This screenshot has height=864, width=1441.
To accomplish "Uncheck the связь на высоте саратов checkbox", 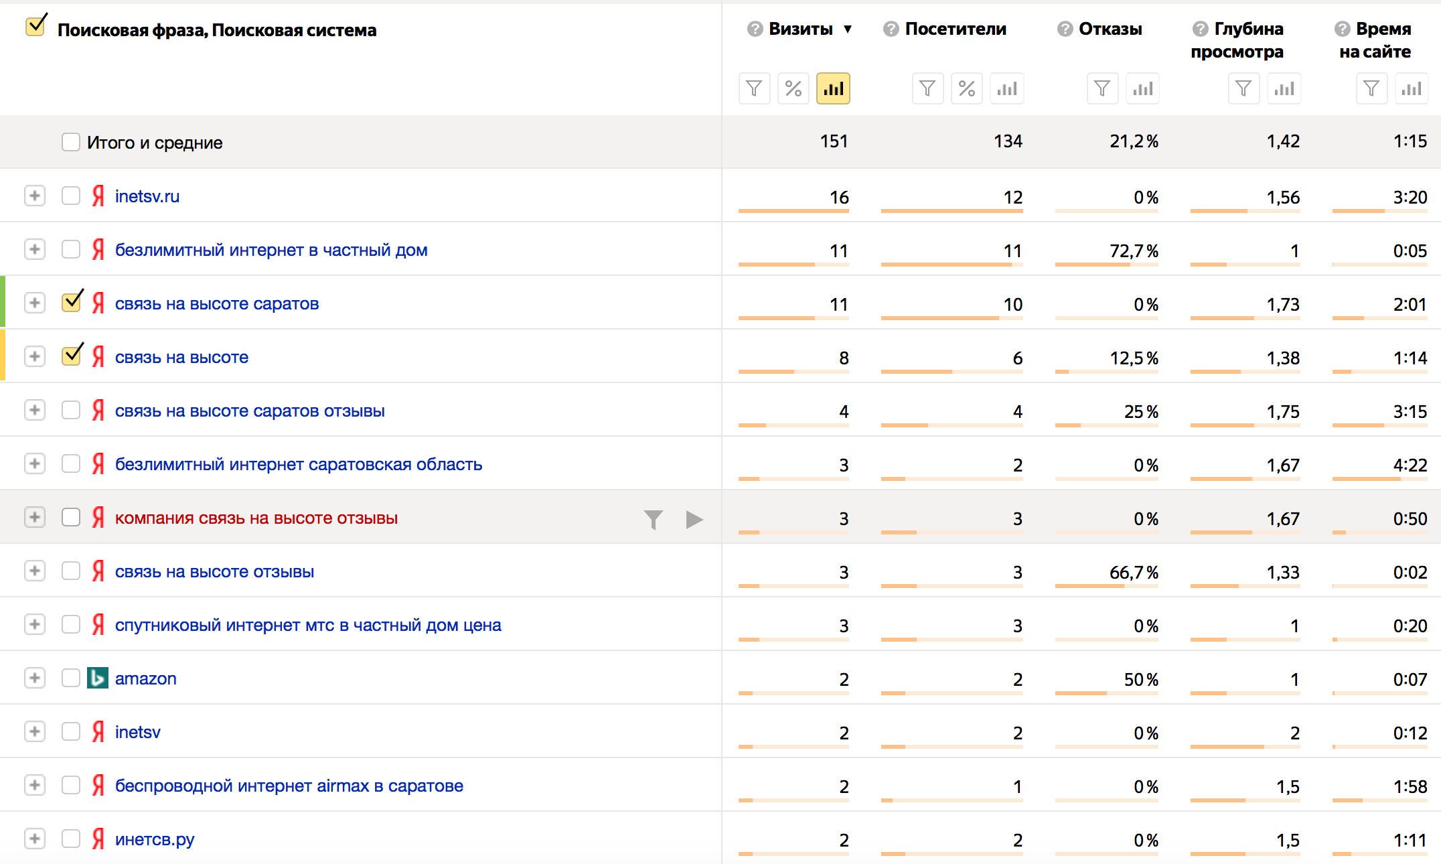I will pyautogui.click(x=71, y=303).
